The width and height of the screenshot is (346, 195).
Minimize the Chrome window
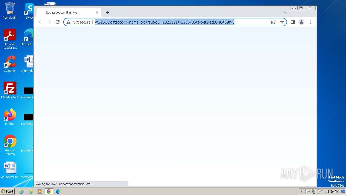click(x=294, y=8)
